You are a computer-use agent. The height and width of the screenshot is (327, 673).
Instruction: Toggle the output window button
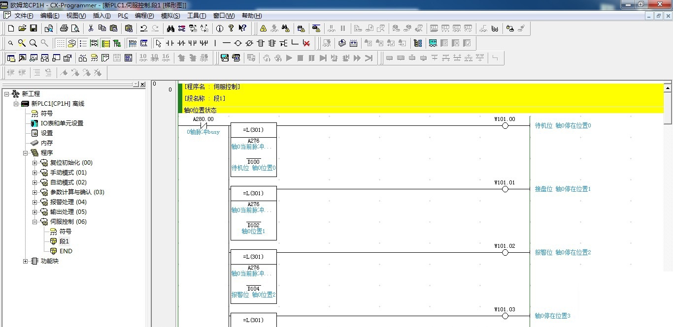[22, 58]
